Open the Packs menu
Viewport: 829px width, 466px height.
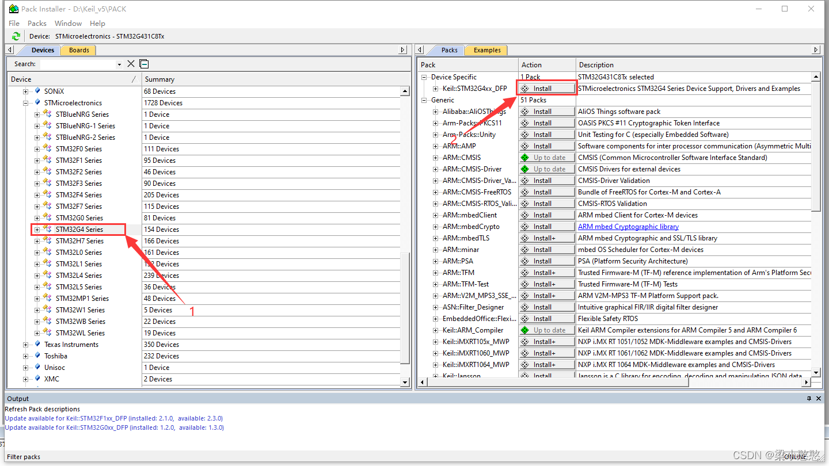point(37,23)
